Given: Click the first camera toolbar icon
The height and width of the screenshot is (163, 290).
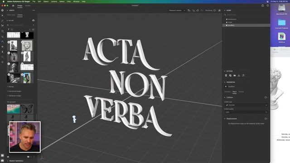Looking at the screenshot, I should pyautogui.click(x=189, y=10).
